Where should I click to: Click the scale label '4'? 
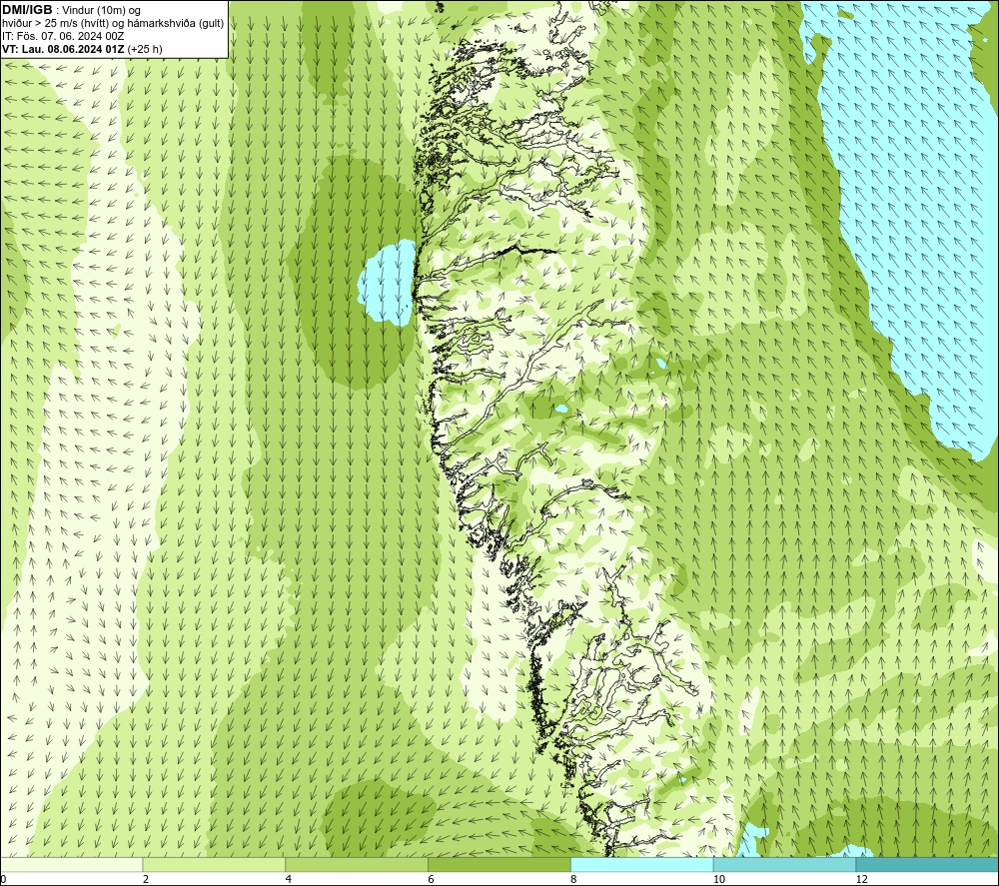pos(289,879)
